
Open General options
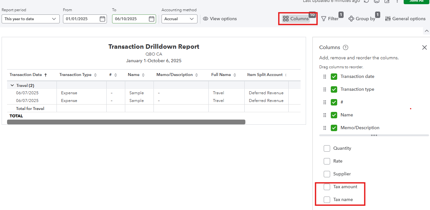coord(405,19)
